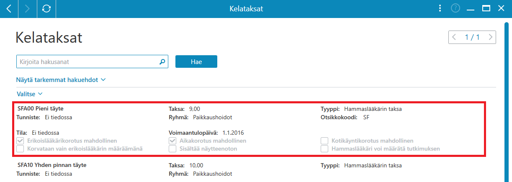
Task: Click the Taksa value 9,00
Action: (x=195, y=109)
